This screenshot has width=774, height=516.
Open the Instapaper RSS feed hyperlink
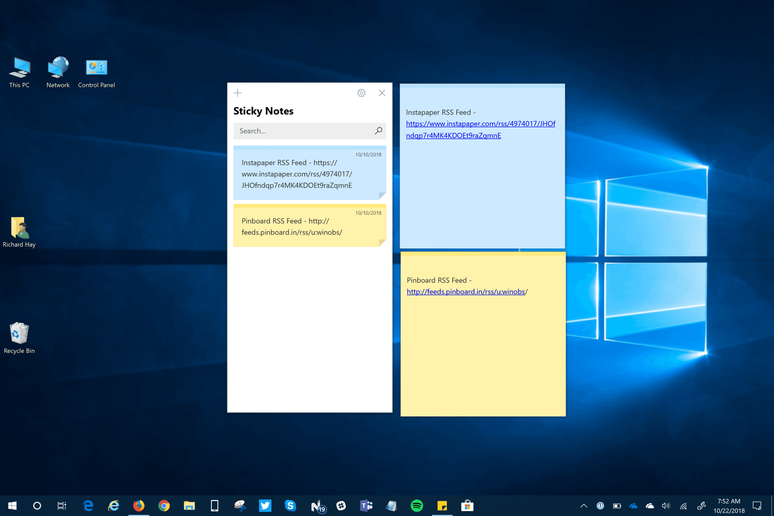[480, 124]
